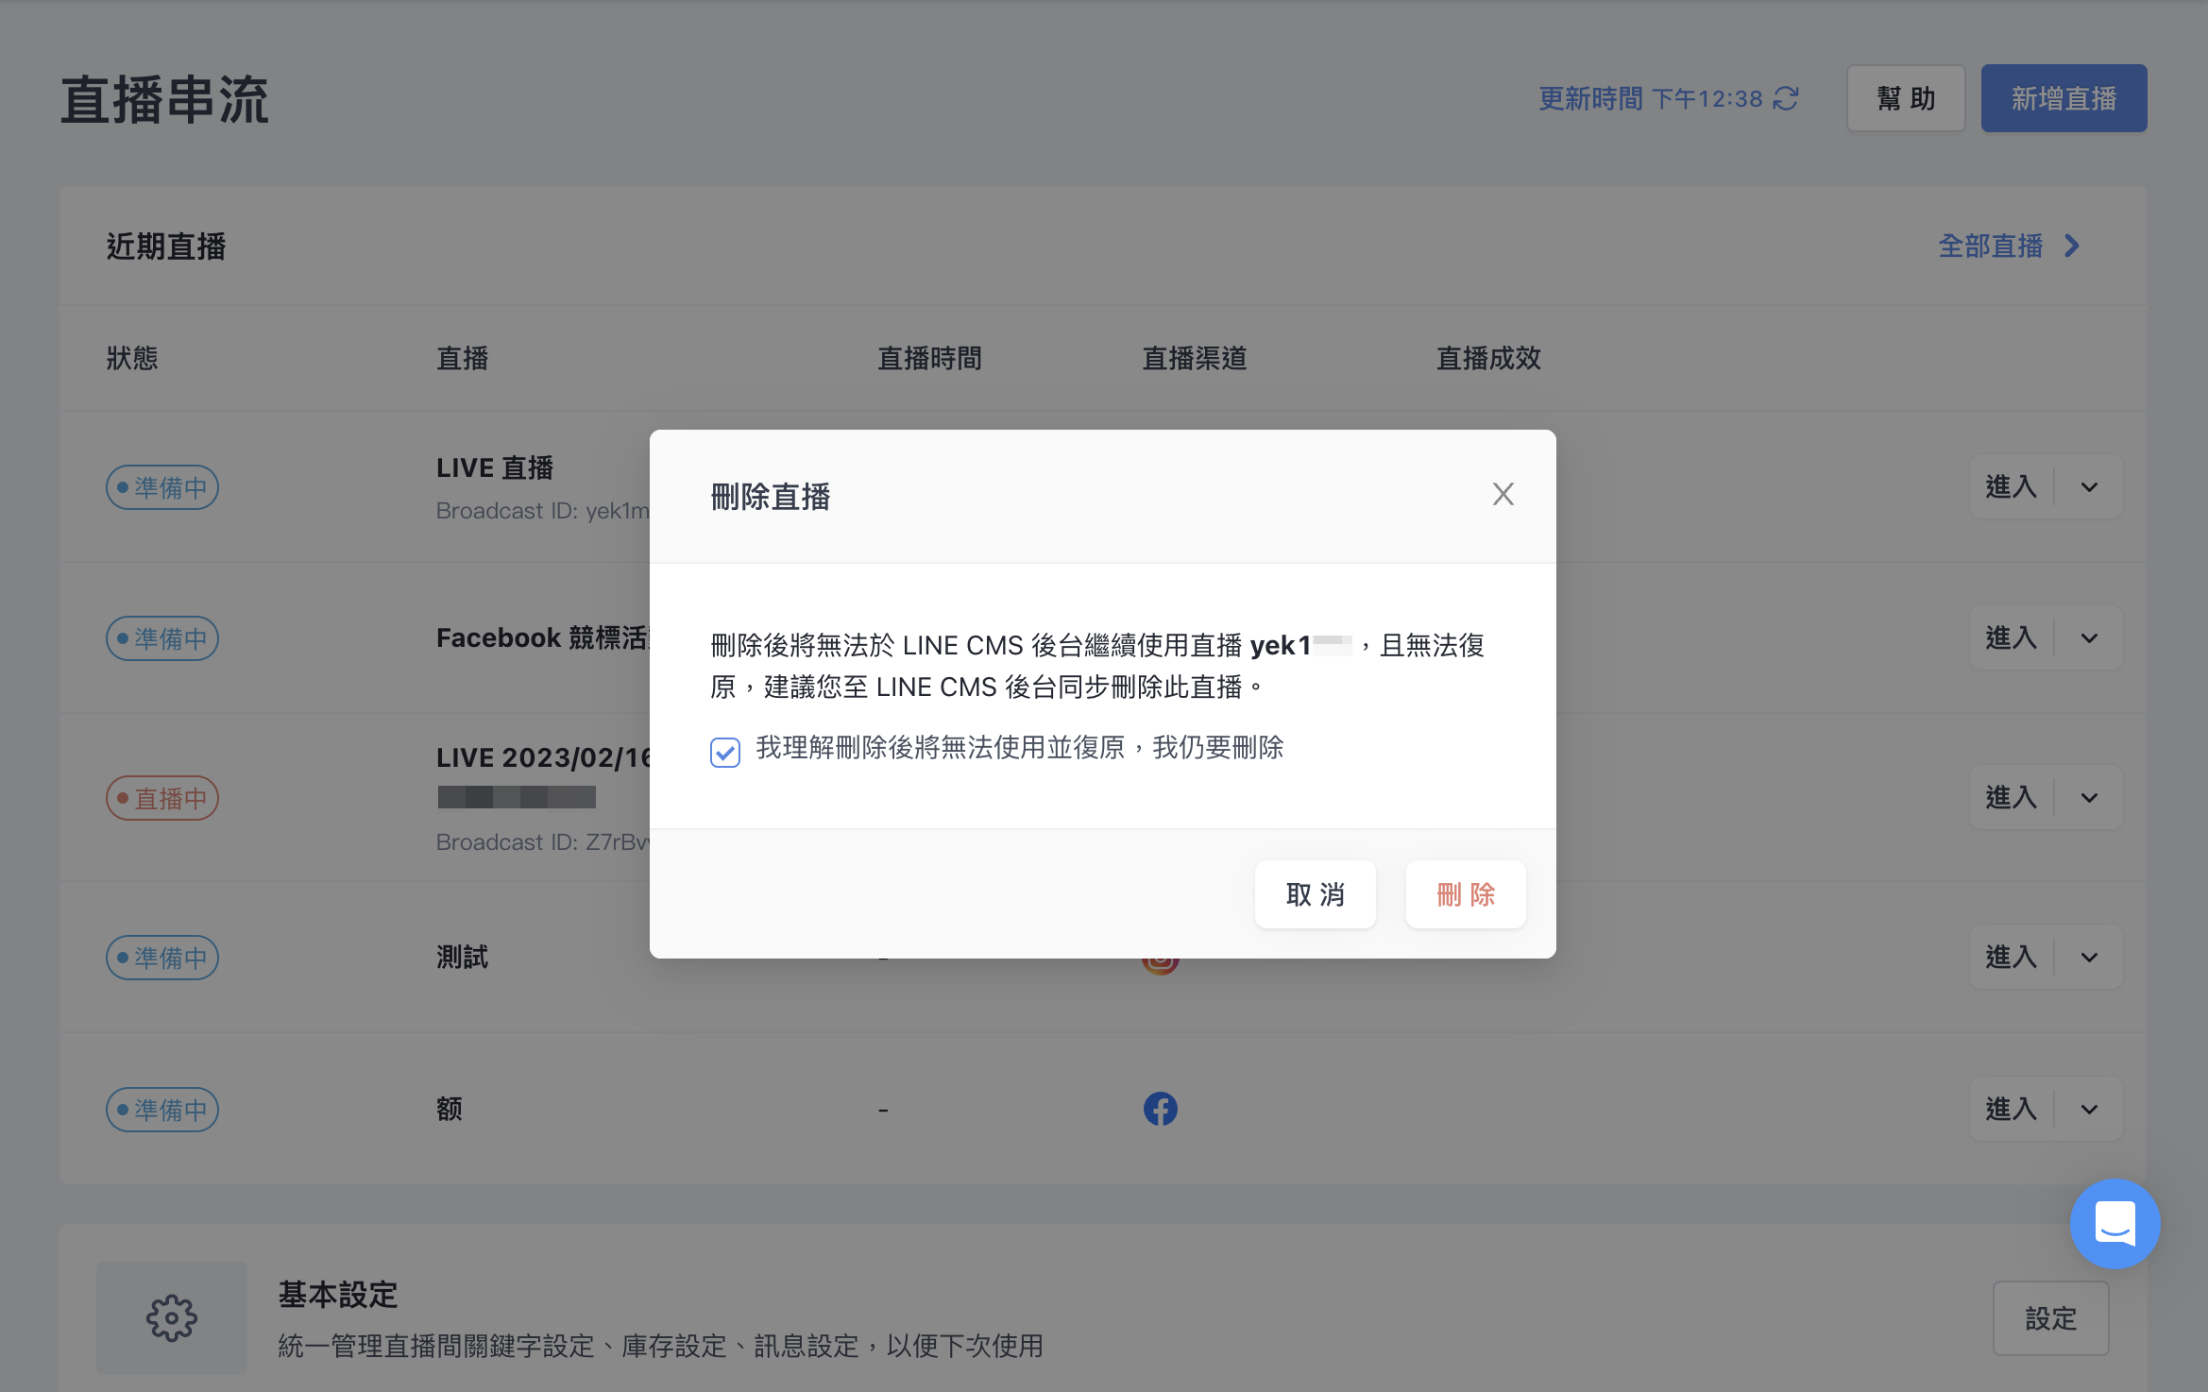Select the LIVE 直播 broadcast title
This screenshot has height=1392, width=2208.
pos(495,467)
